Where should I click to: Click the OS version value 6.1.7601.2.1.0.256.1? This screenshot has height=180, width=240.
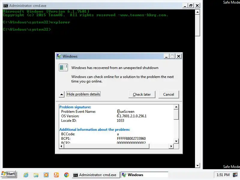(132, 116)
